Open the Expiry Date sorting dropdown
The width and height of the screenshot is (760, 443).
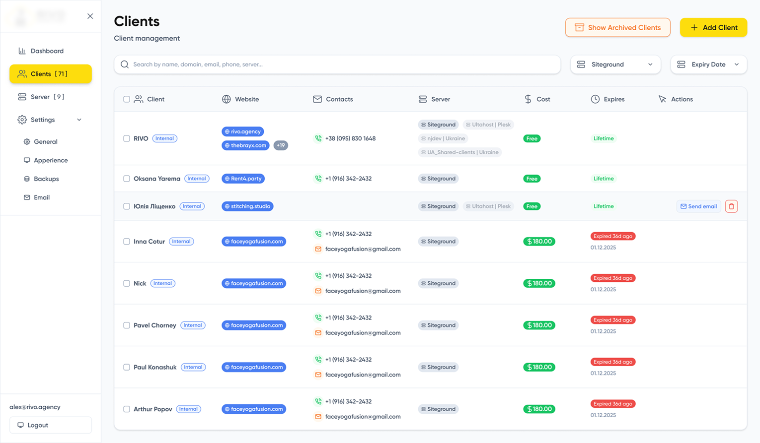[709, 64]
